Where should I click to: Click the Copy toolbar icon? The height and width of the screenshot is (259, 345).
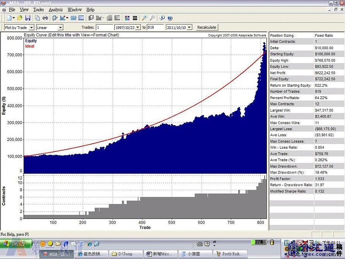[x=38, y=18]
